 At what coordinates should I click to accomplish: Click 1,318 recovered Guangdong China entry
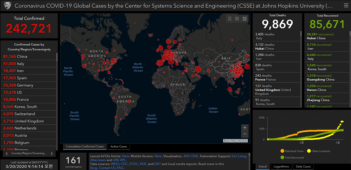[326, 77]
